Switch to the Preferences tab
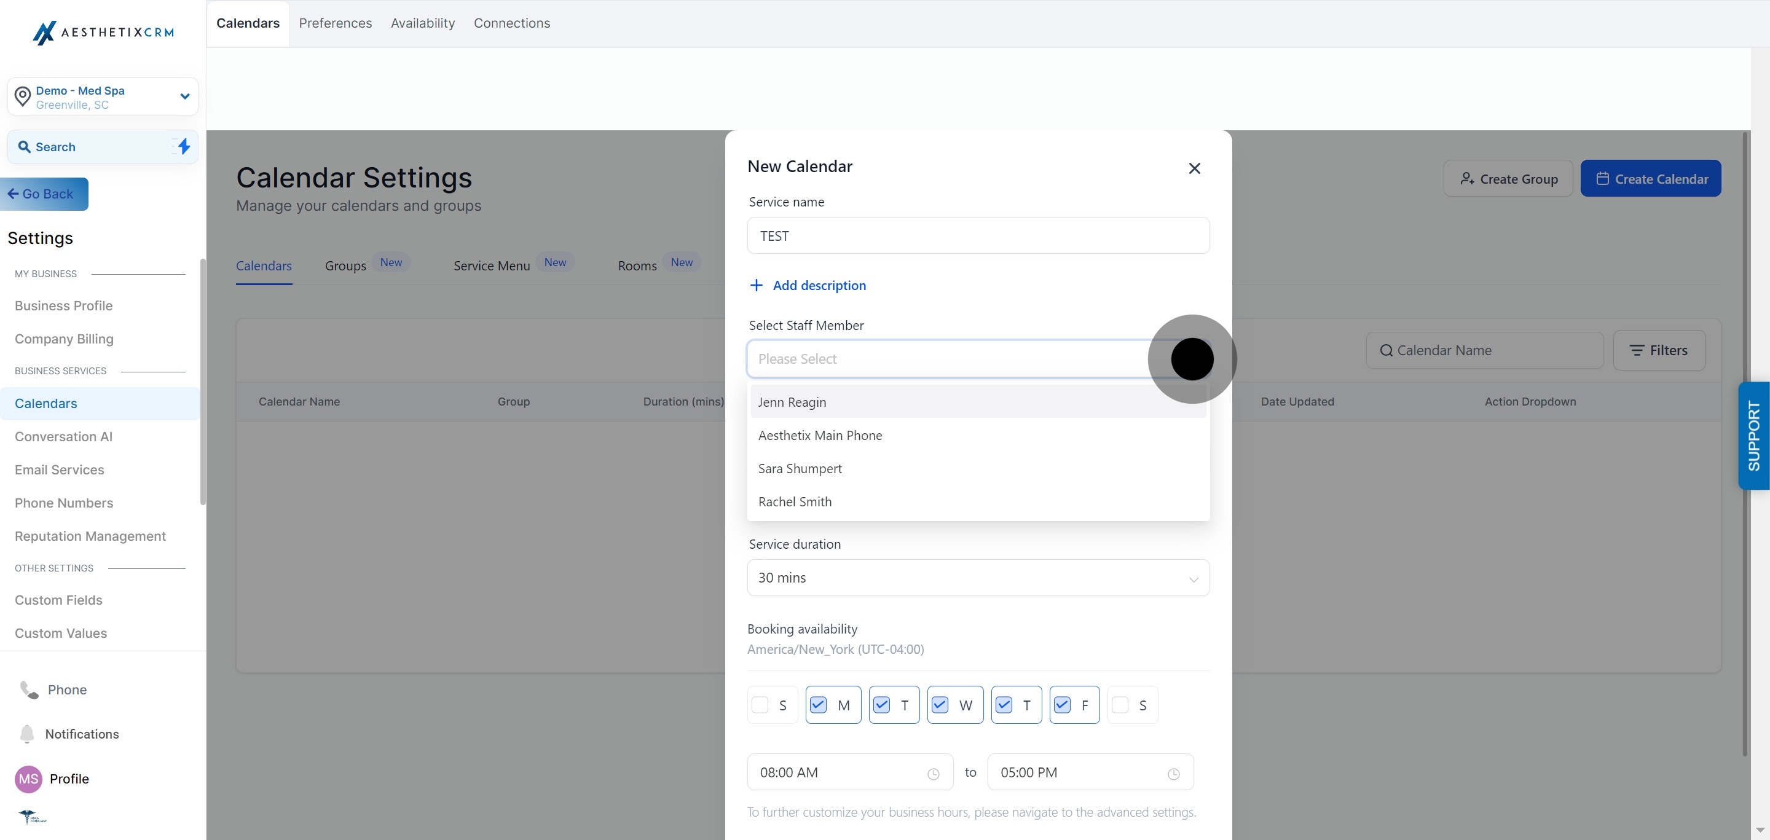The image size is (1770, 840). coord(336,23)
